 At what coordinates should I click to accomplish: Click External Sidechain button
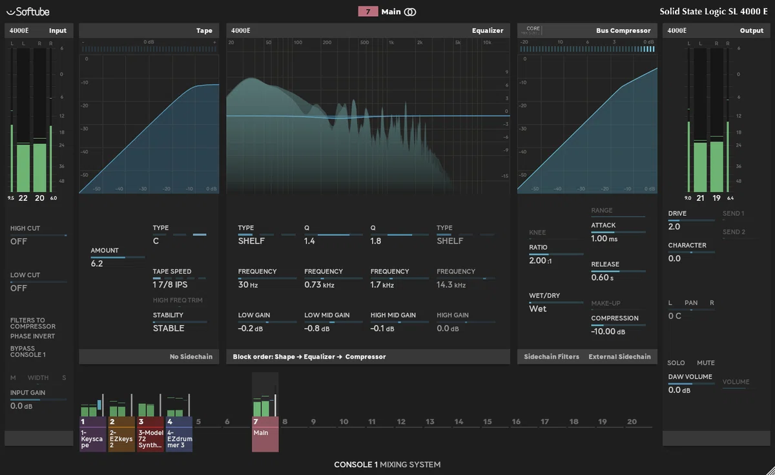619,357
